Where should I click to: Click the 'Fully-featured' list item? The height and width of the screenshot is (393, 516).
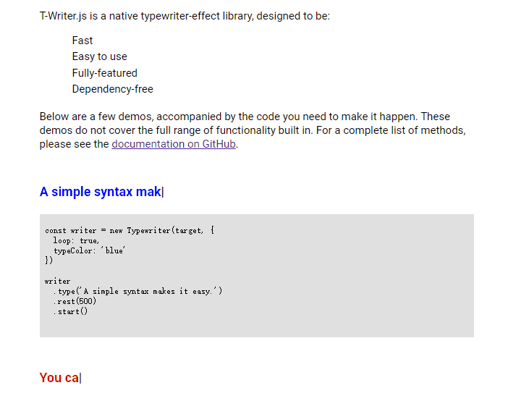tap(104, 73)
